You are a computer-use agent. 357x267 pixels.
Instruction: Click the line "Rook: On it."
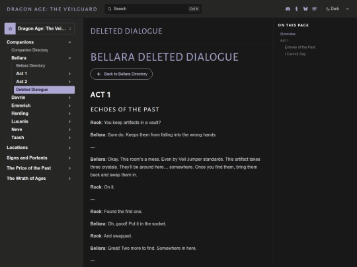coord(102,187)
